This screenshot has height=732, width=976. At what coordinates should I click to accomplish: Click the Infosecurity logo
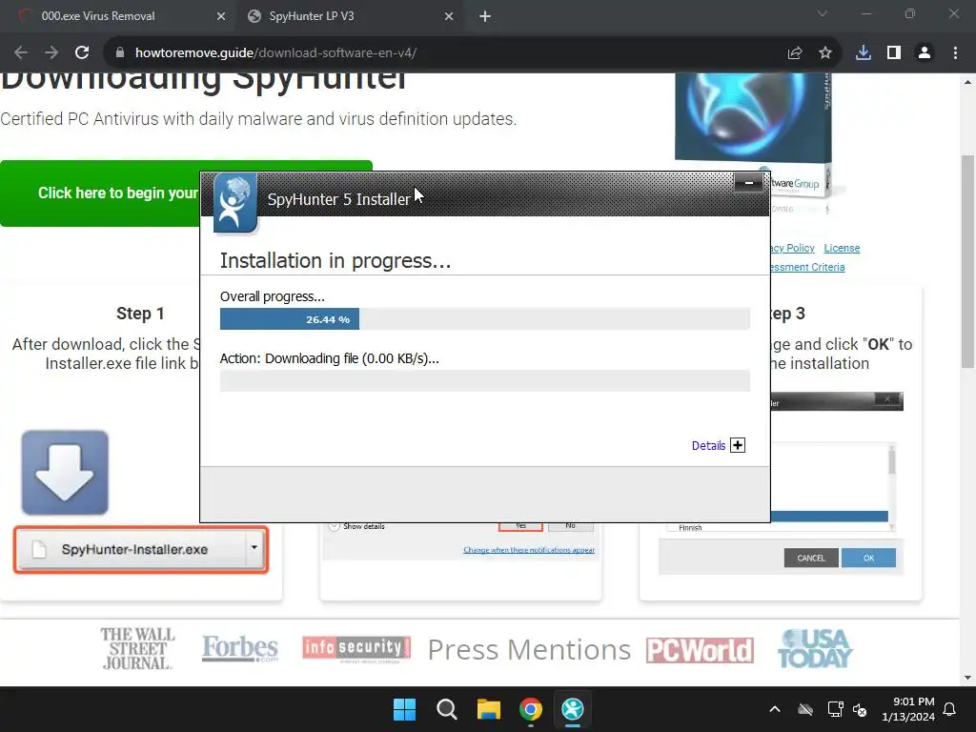(x=356, y=648)
